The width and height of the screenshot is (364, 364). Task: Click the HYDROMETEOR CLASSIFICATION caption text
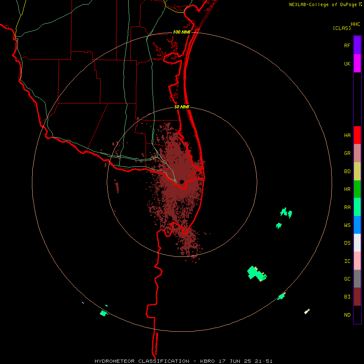pos(142,361)
